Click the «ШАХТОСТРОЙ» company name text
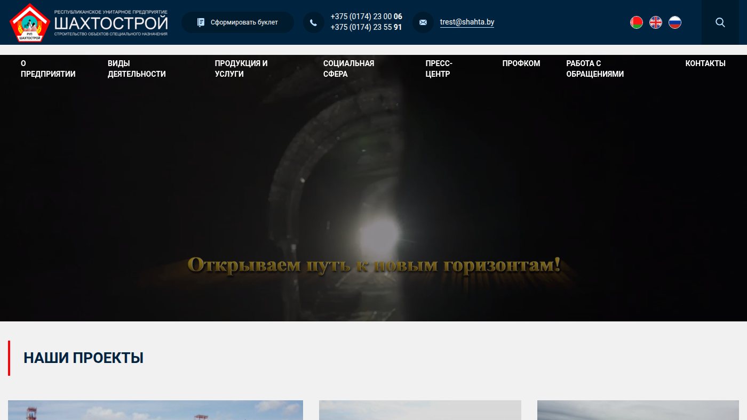Viewport: 747px width, 420px height. [111, 23]
